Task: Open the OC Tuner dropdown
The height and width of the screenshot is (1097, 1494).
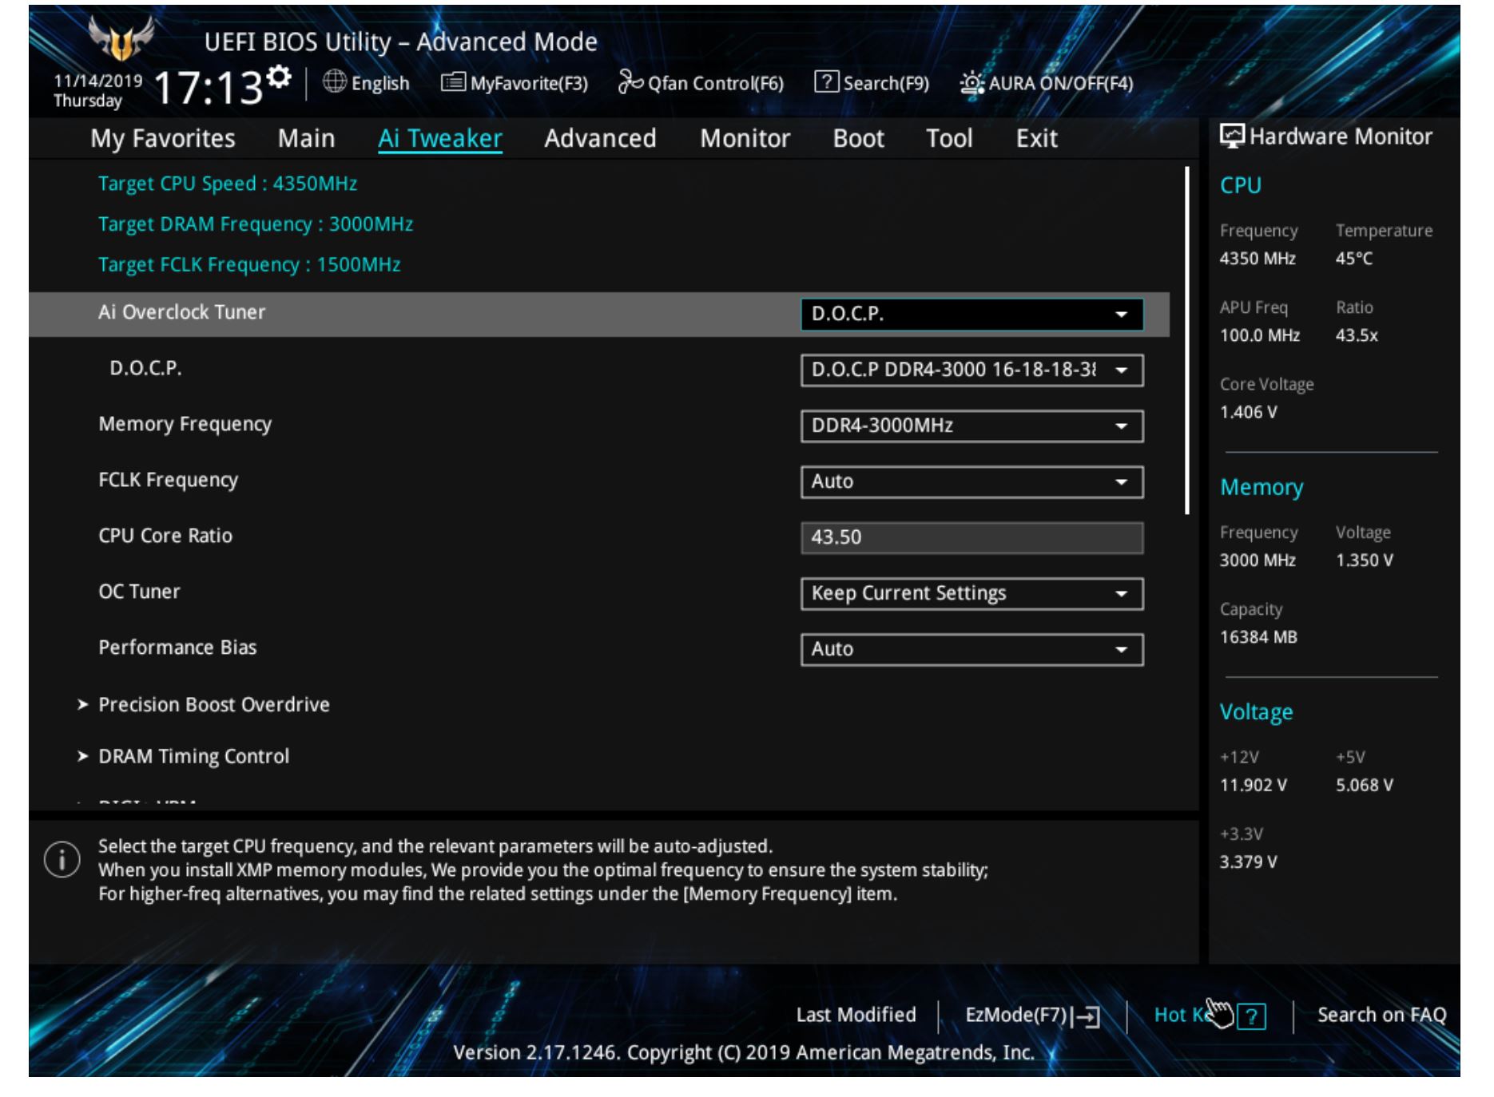Action: 971,593
